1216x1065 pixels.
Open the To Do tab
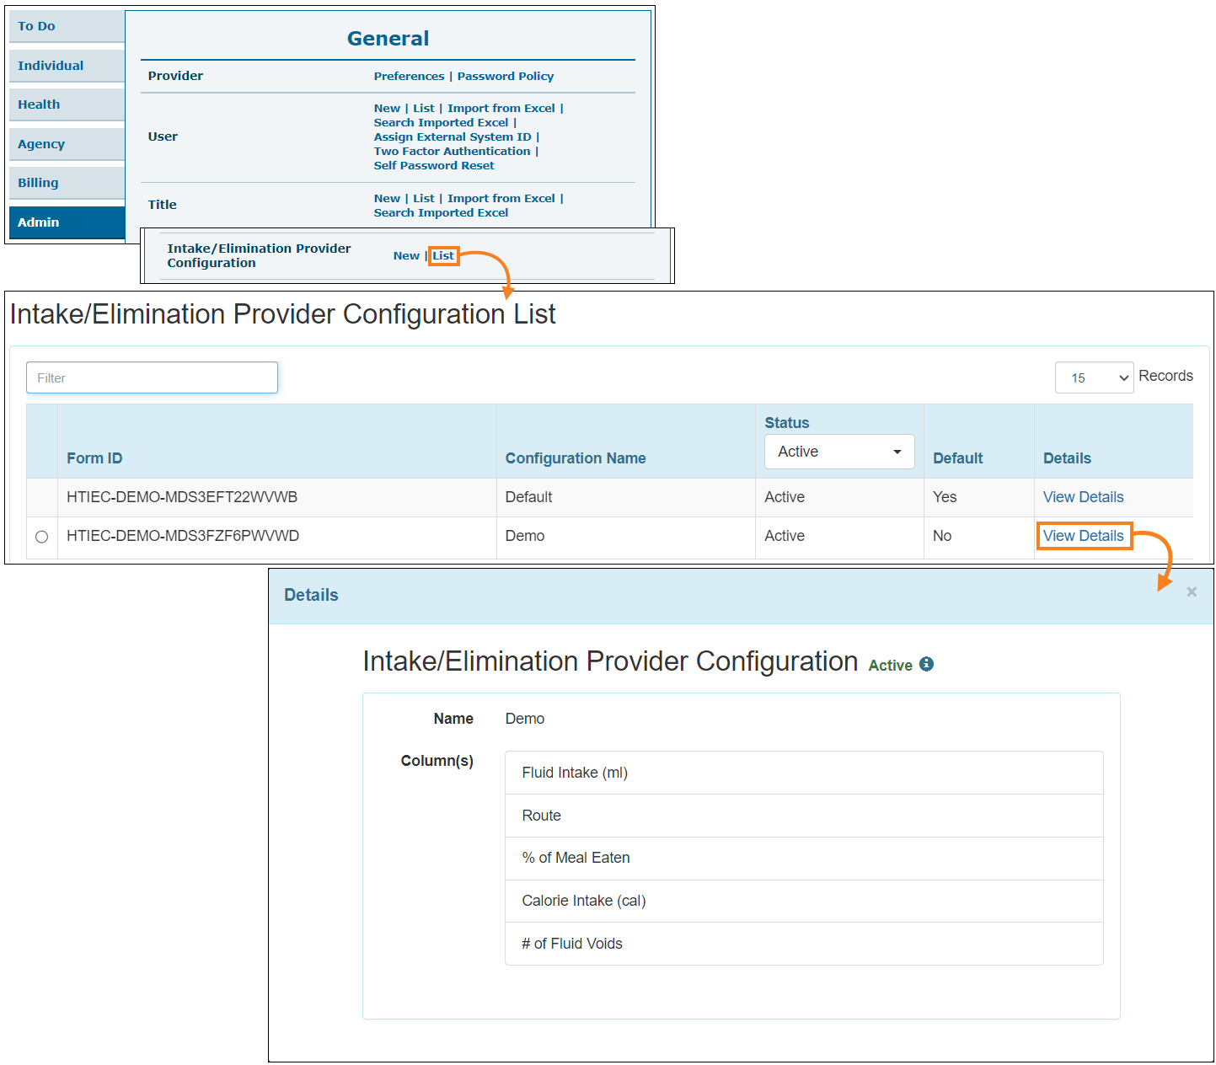pyautogui.click(x=67, y=26)
